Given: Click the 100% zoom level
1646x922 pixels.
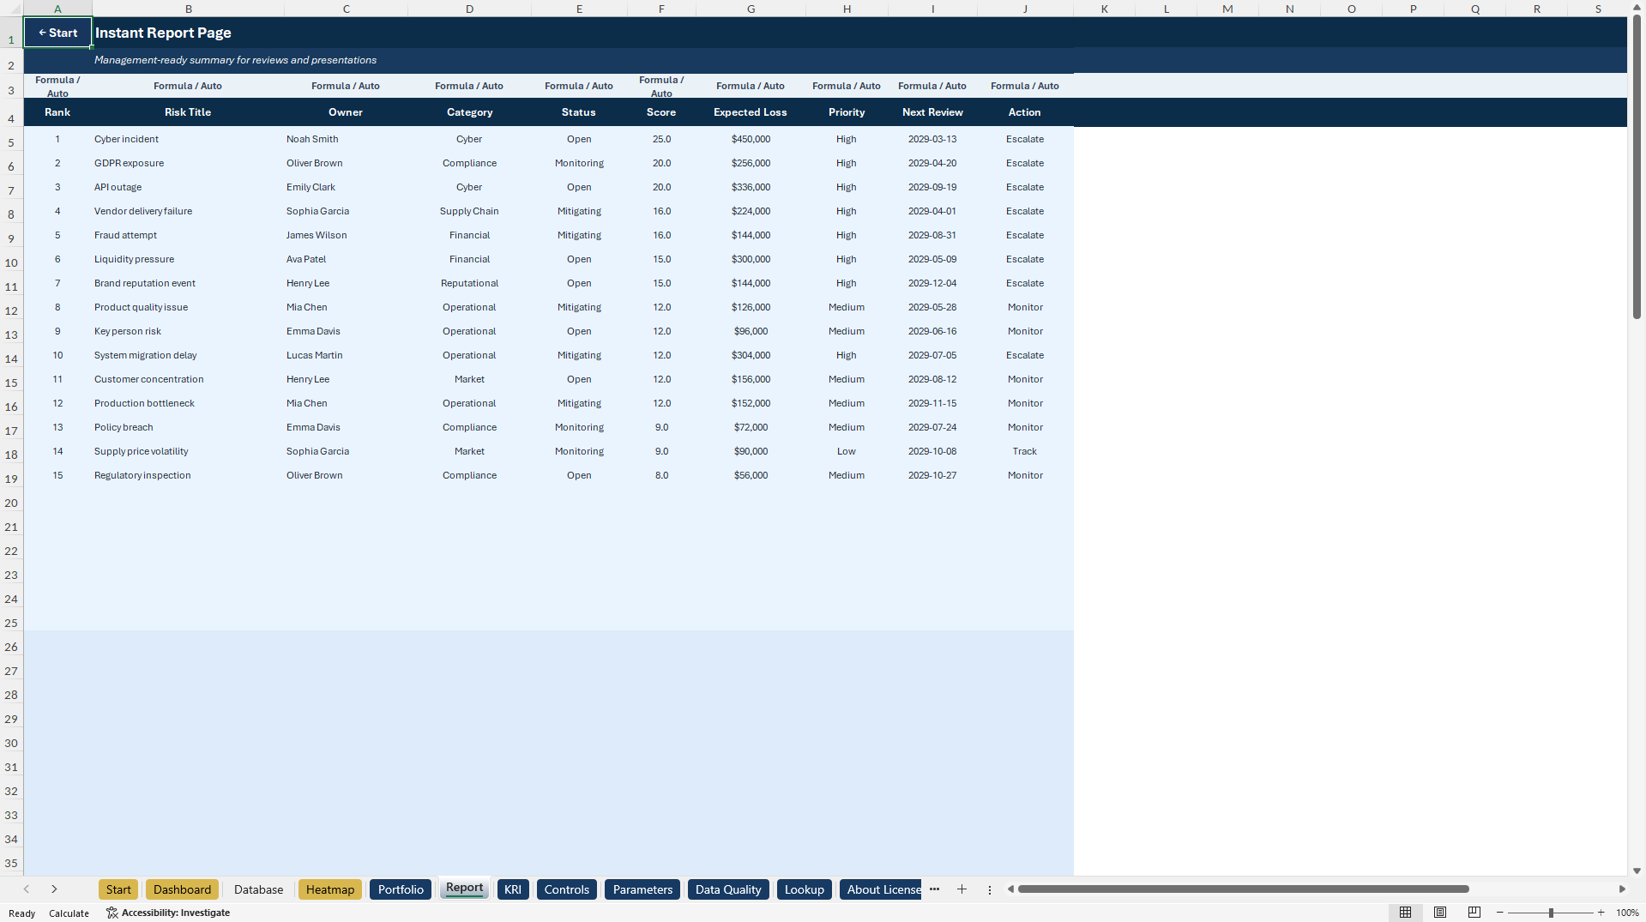Looking at the screenshot, I should pos(1627,913).
